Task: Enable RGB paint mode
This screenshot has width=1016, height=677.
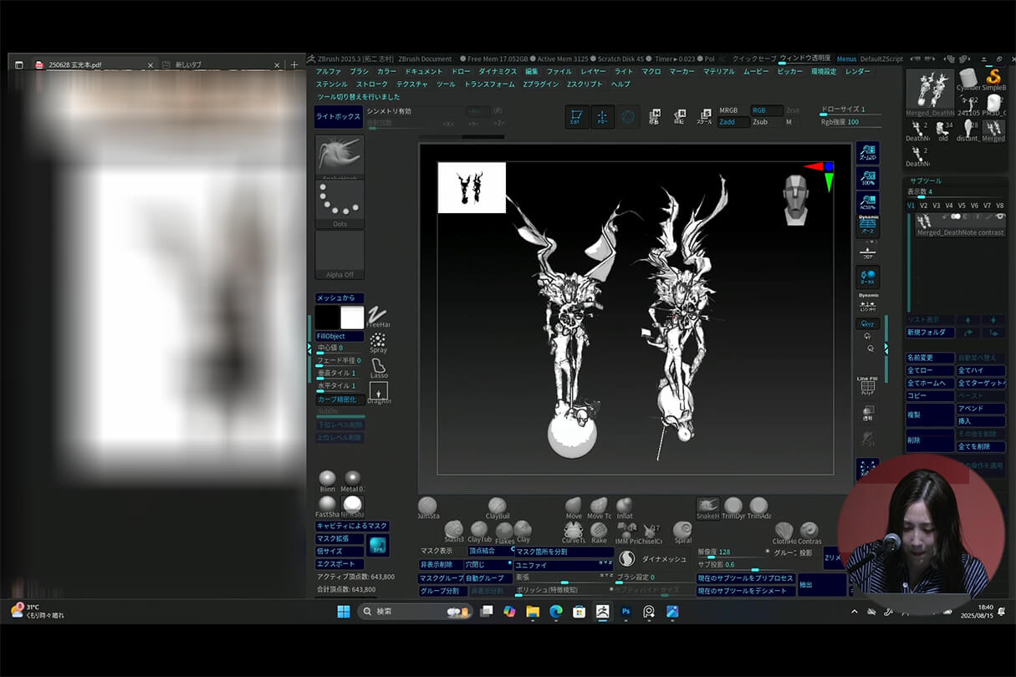Action: [x=765, y=110]
